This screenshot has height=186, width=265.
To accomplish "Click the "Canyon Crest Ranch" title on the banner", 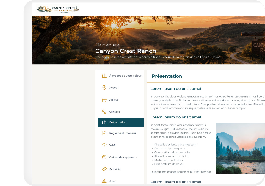I will click(x=126, y=51).
